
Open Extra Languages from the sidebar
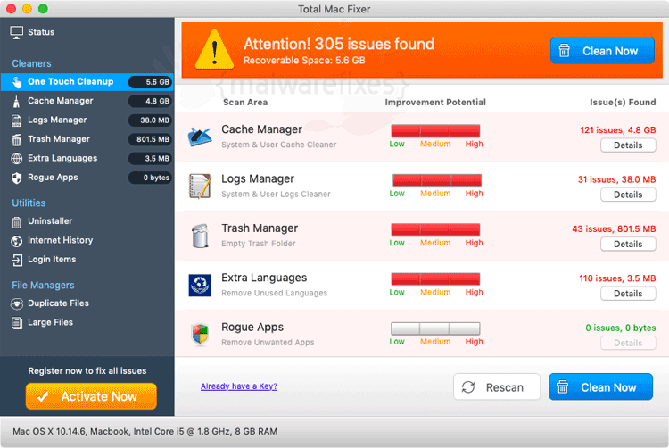point(87,158)
